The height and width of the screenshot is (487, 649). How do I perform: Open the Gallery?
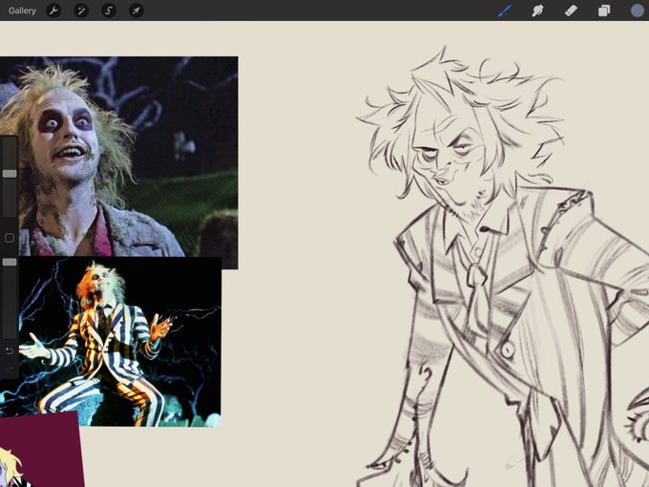(22, 11)
